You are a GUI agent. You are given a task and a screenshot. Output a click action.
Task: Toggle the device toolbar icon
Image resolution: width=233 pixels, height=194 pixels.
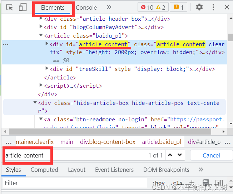pos(23,7)
